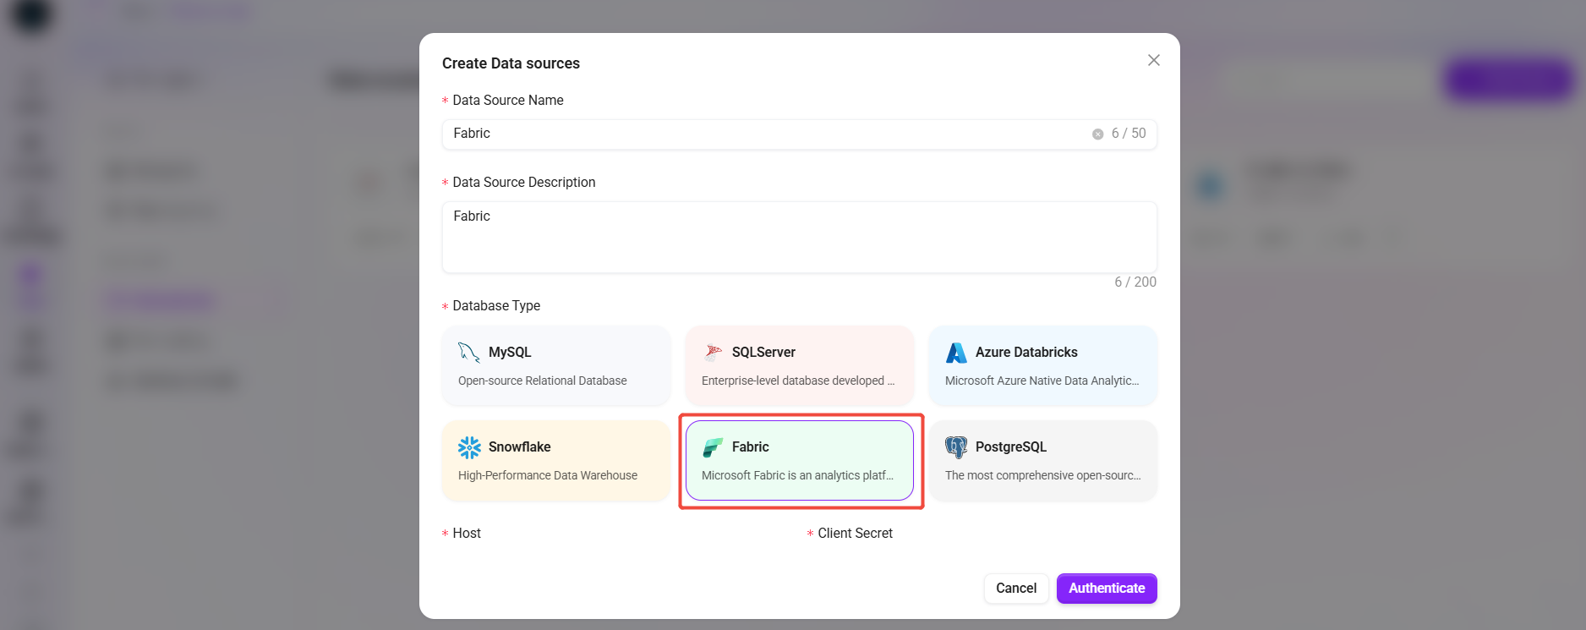Image resolution: width=1586 pixels, height=630 pixels.
Task: Select the Snowflake database type card
Action: coord(556,461)
